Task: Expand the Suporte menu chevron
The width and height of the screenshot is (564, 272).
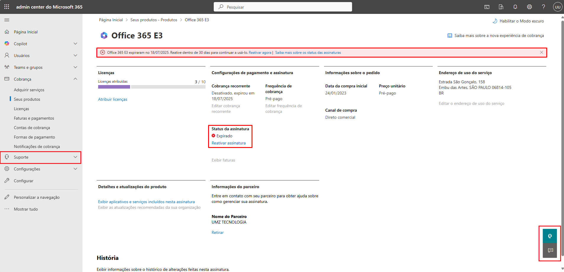Action: (75, 157)
